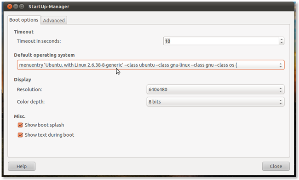Click the Default operating system heading
This screenshot has height=180, width=299.
click(44, 55)
